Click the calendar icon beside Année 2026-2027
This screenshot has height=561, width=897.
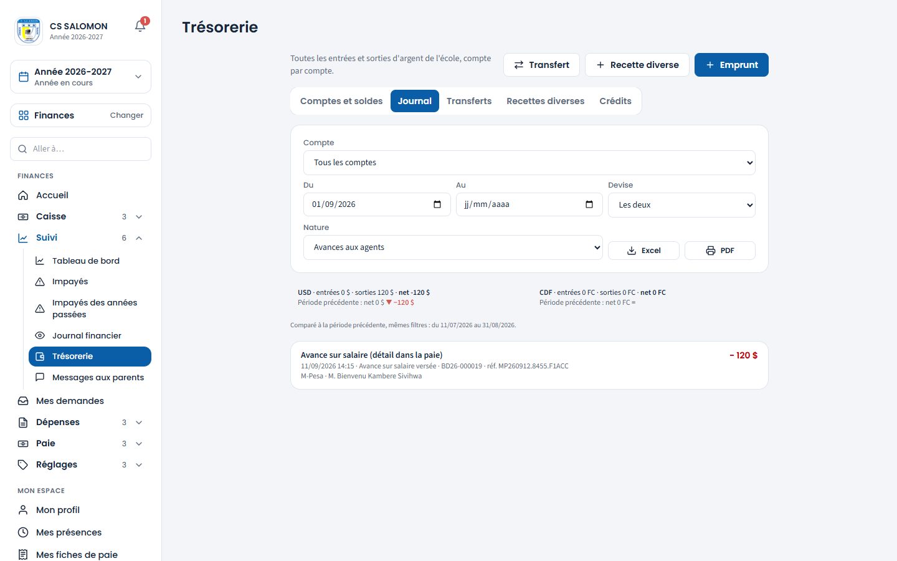click(24, 77)
